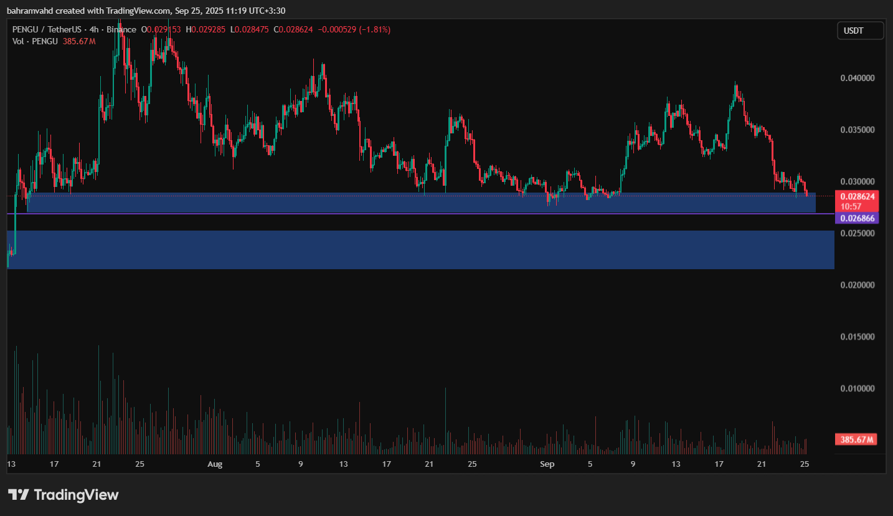
Task: Select the purple 0.026866 price line label
Action: tap(856, 219)
